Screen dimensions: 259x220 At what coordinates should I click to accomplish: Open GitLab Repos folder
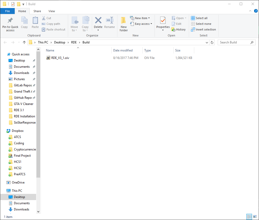[23, 85]
